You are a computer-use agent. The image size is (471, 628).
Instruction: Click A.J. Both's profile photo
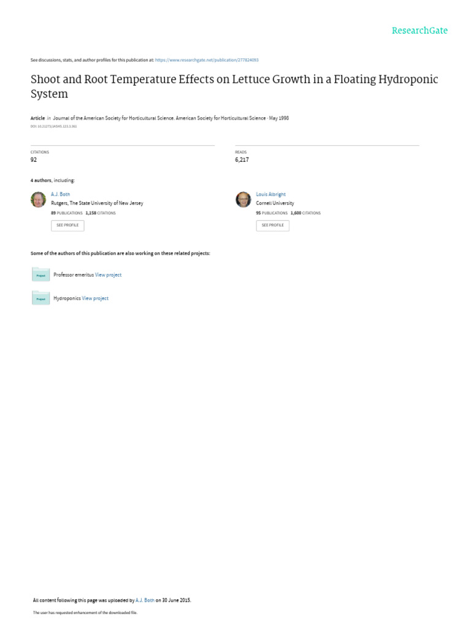[39, 199]
